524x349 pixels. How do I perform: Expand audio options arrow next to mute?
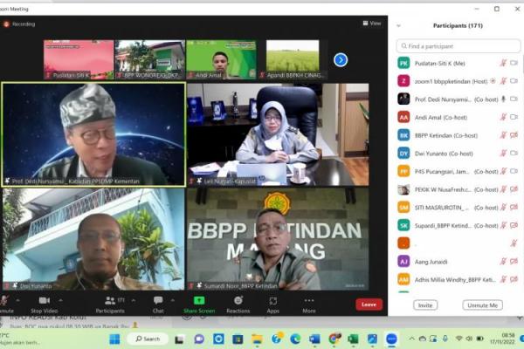pyautogui.click(x=17, y=300)
